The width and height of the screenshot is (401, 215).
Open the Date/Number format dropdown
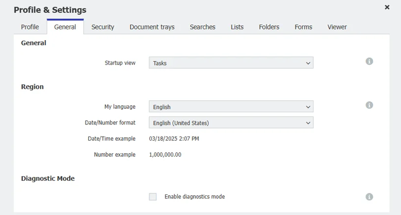pos(231,122)
